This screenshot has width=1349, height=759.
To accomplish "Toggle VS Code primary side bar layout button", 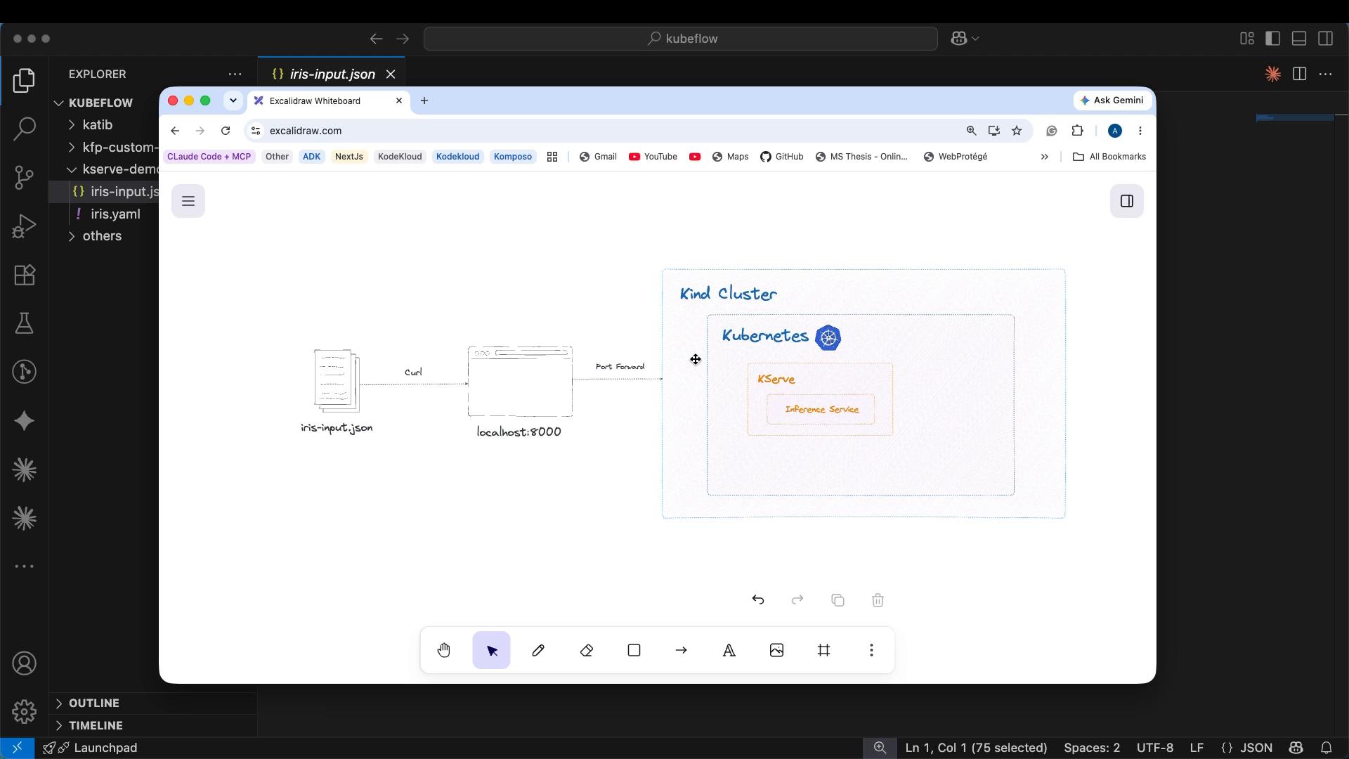I will [1272, 39].
